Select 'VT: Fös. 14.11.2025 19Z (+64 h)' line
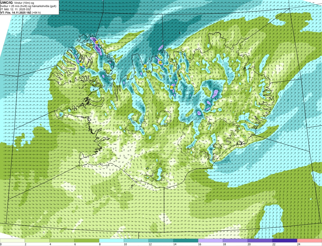 click(x=21, y=12)
